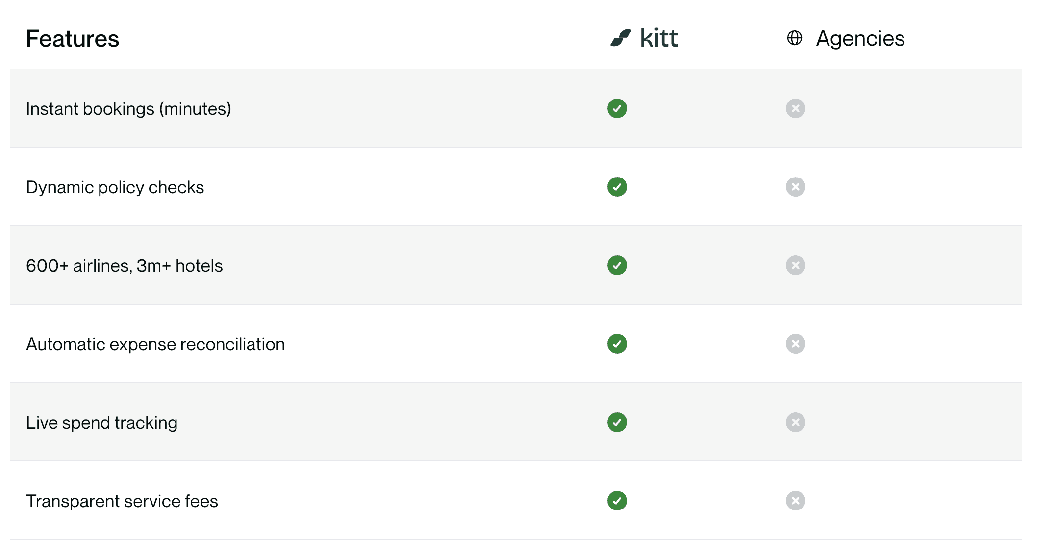The height and width of the screenshot is (560, 1054).
Task: Click grey cross for Transparent service fees
Action: point(796,501)
